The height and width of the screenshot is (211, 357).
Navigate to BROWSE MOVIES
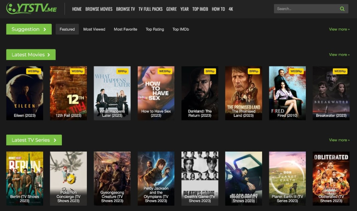click(99, 9)
